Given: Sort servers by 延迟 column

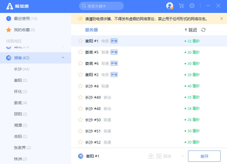Looking at the screenshot, I should click(x=191, y=30).
